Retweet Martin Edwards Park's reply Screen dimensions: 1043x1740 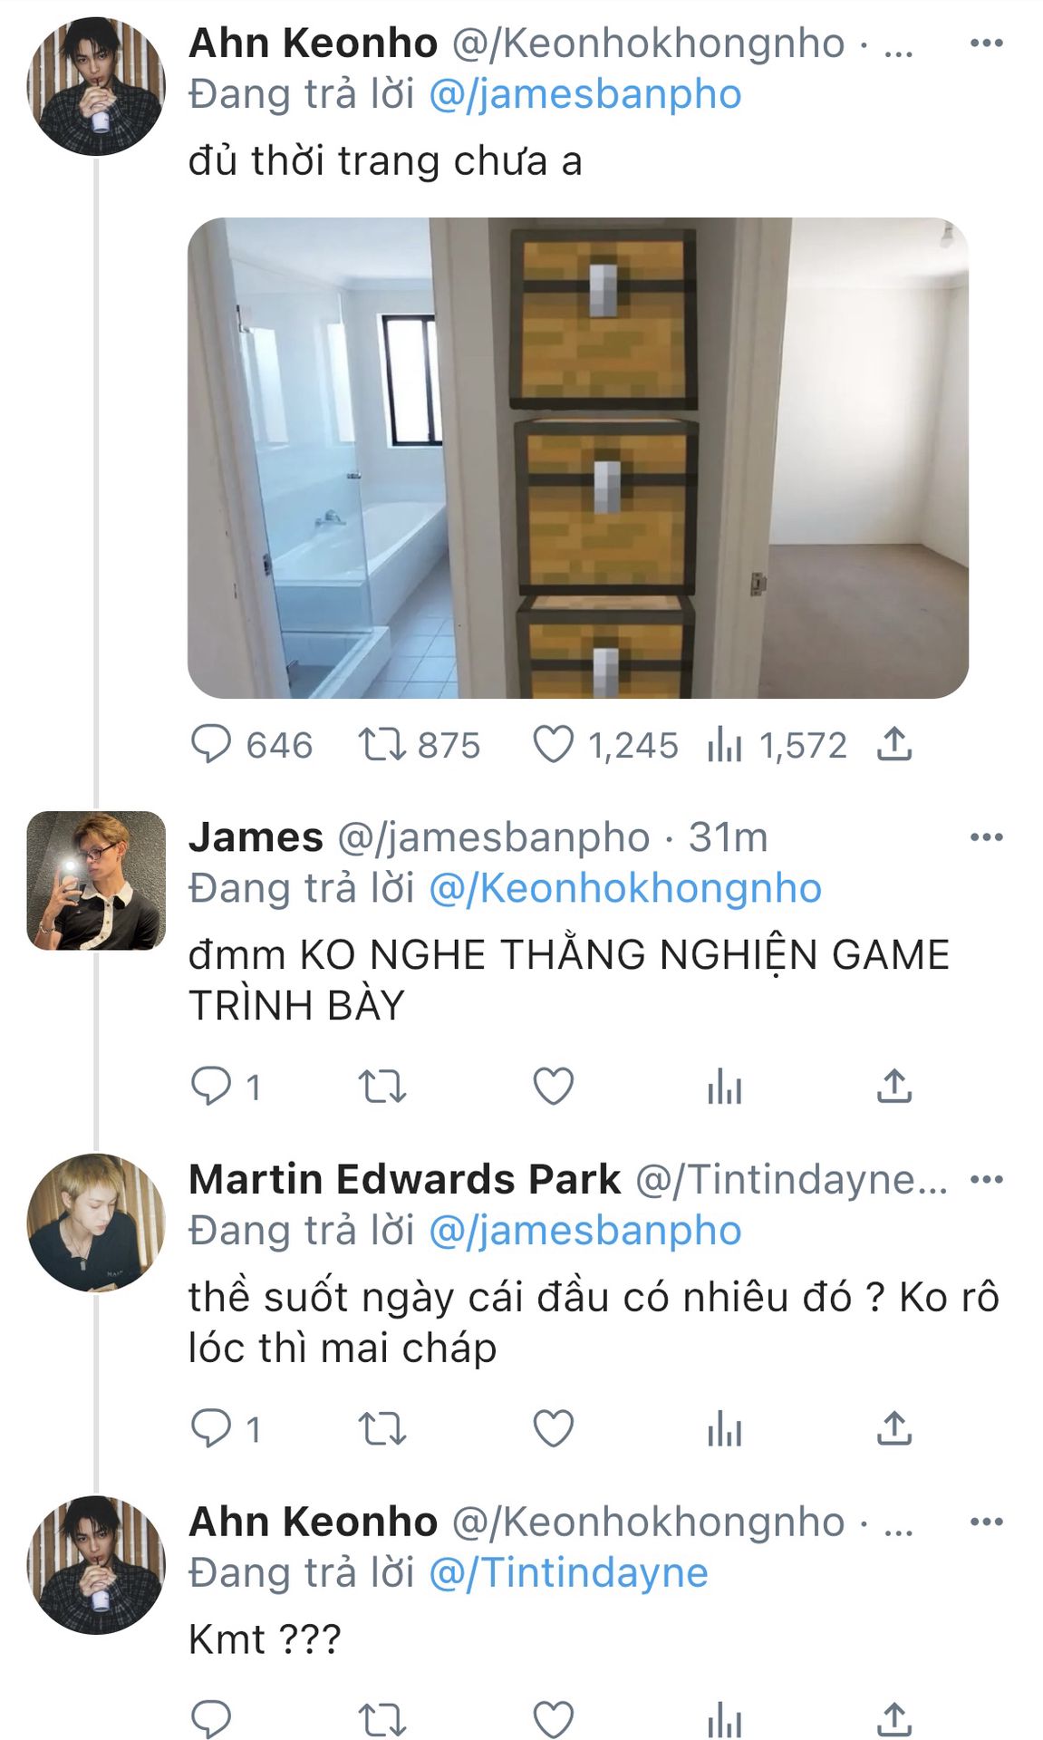pos(381,1428)
